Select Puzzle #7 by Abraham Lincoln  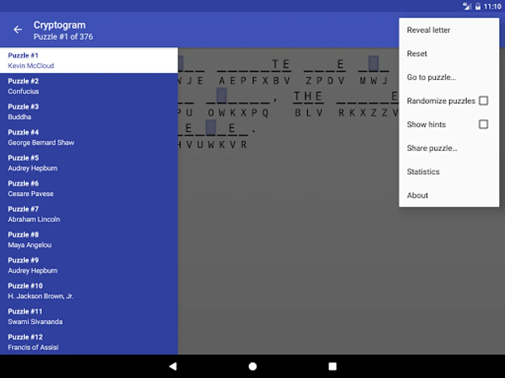click(89, 214)
